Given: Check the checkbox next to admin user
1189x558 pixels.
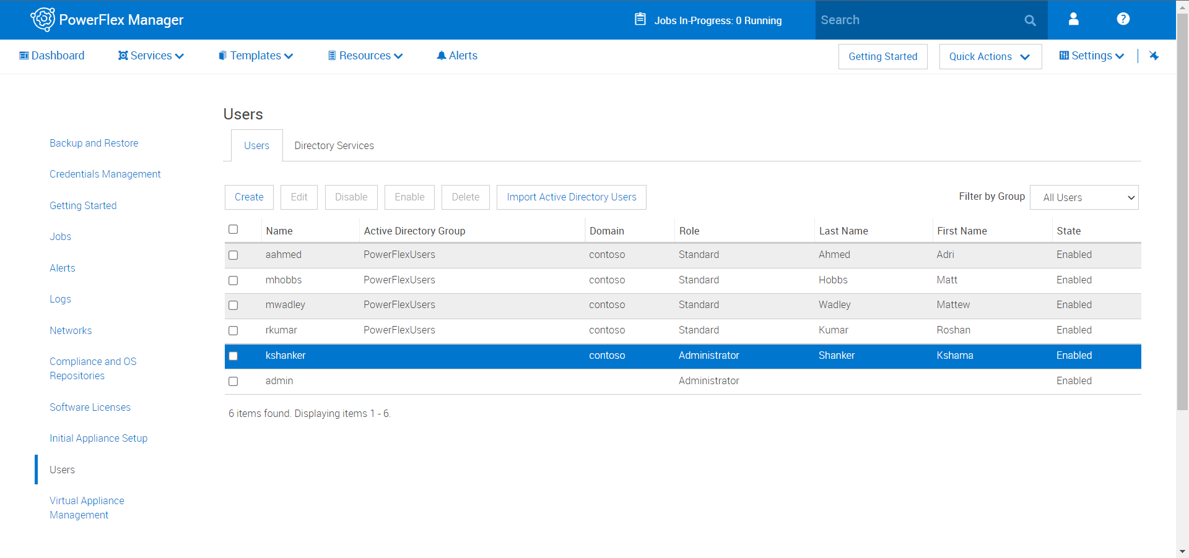Looking at the screenshot, I should 233,381.
